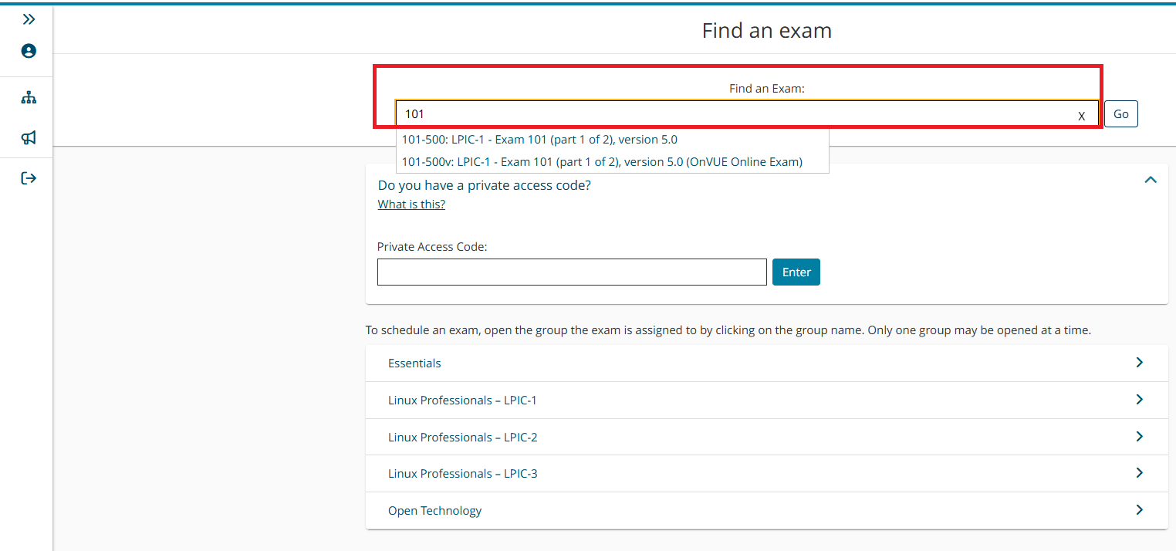Clear the exam search with X icon
This screenshot has height=551, width=1176.
[x=1082, y=116]
